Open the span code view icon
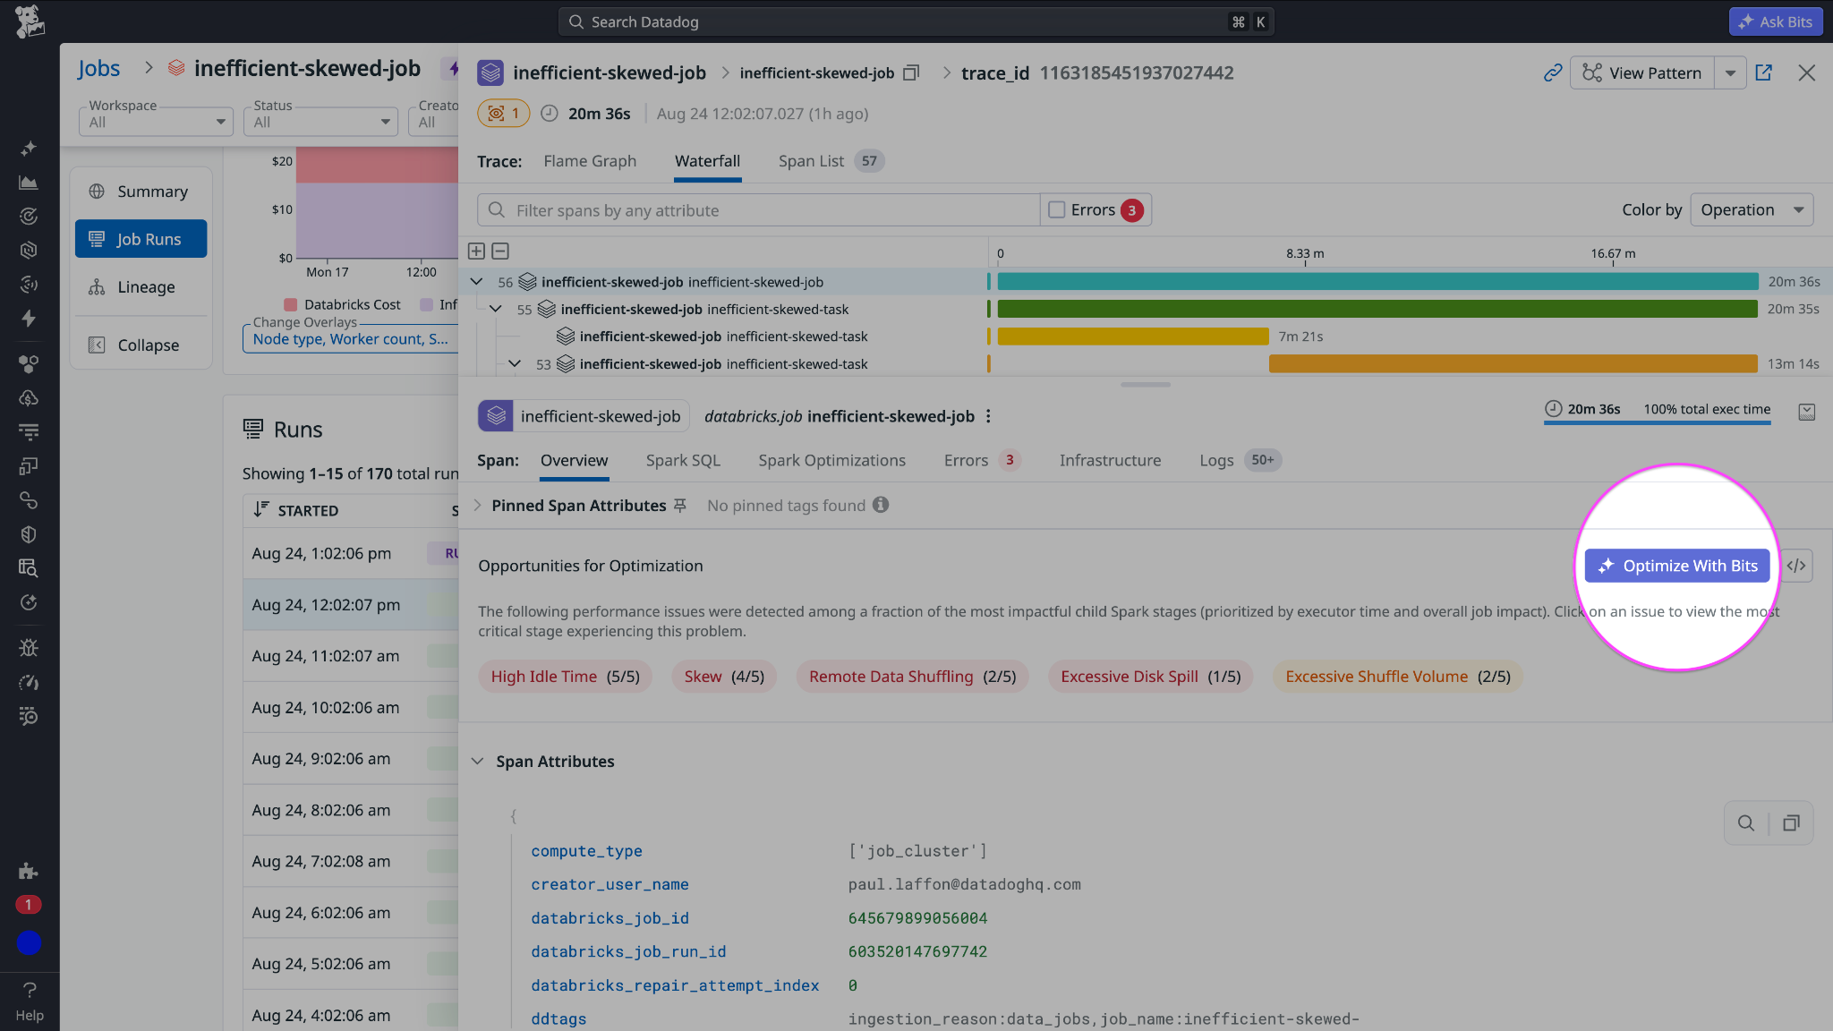This screenshot has width=1833, height=1031. 1795,566
